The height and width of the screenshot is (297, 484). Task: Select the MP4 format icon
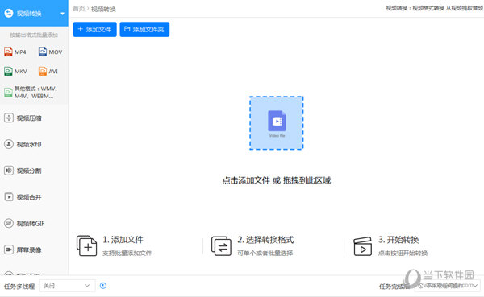[x=8, y=52]
